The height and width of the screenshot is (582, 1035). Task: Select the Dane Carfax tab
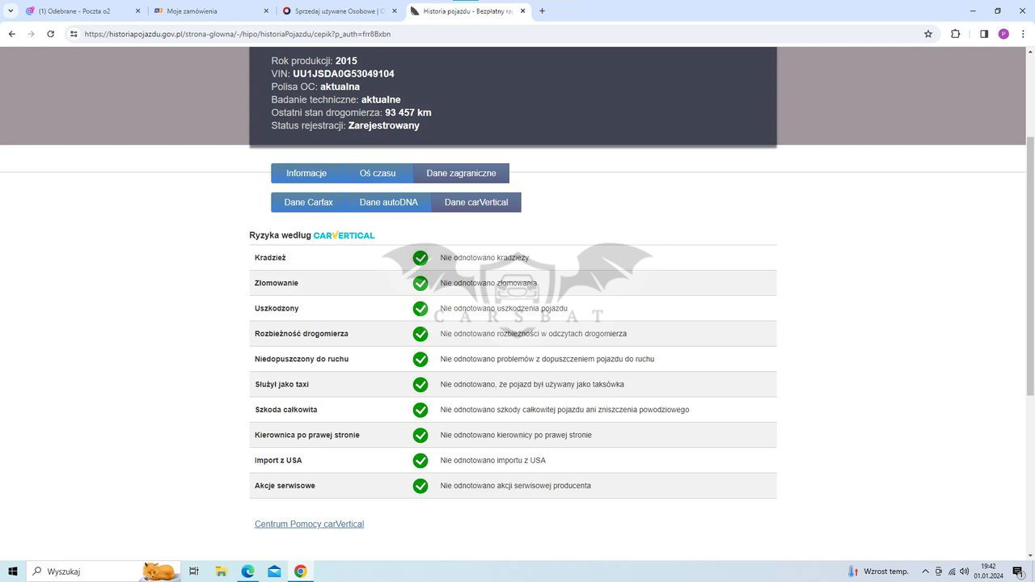308,202
